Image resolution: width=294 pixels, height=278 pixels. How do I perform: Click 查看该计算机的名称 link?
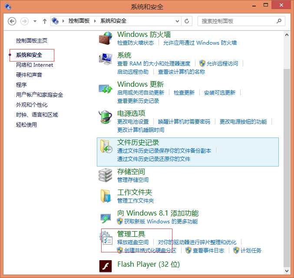182,72
